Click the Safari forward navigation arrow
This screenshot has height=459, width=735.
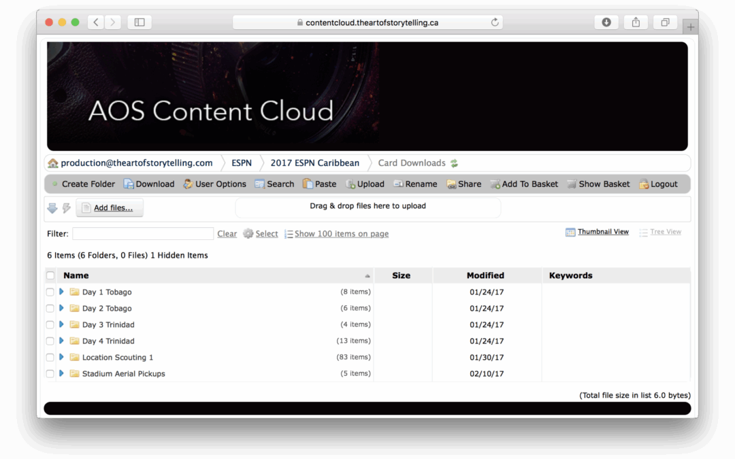tap(112, 22)
